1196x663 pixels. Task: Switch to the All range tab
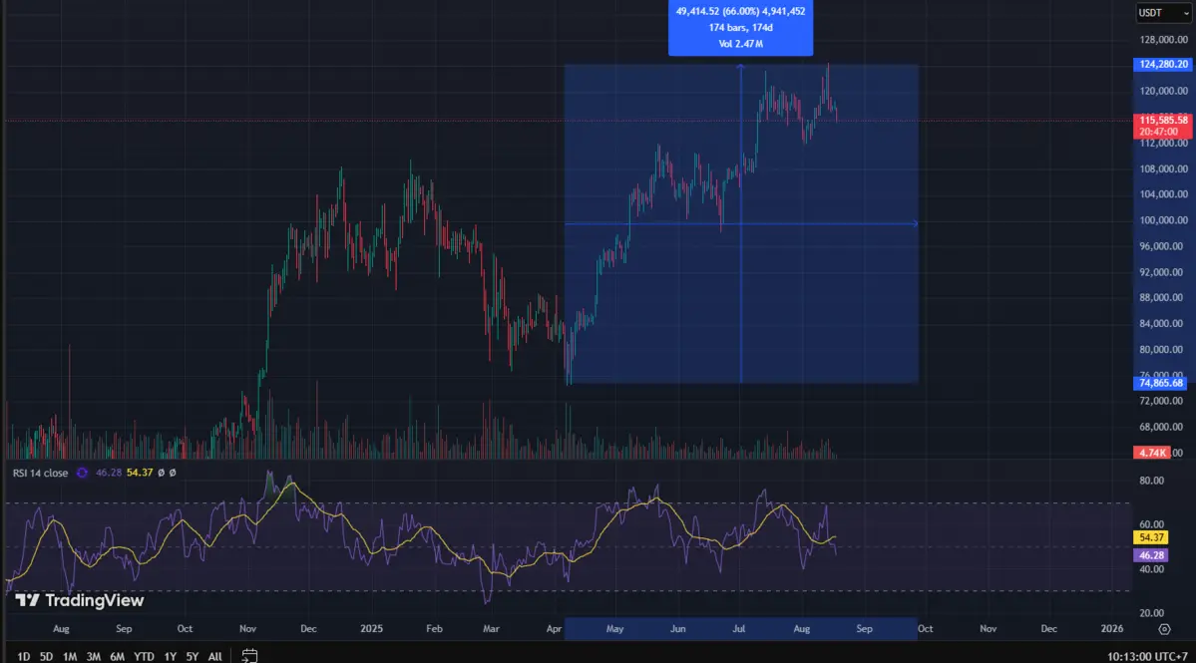click(214, 656)
